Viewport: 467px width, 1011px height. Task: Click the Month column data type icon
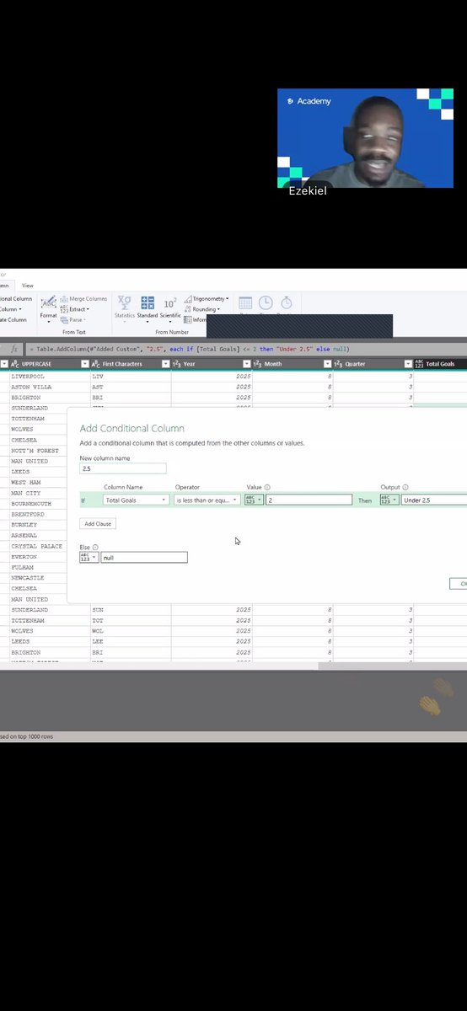(258, 364)
